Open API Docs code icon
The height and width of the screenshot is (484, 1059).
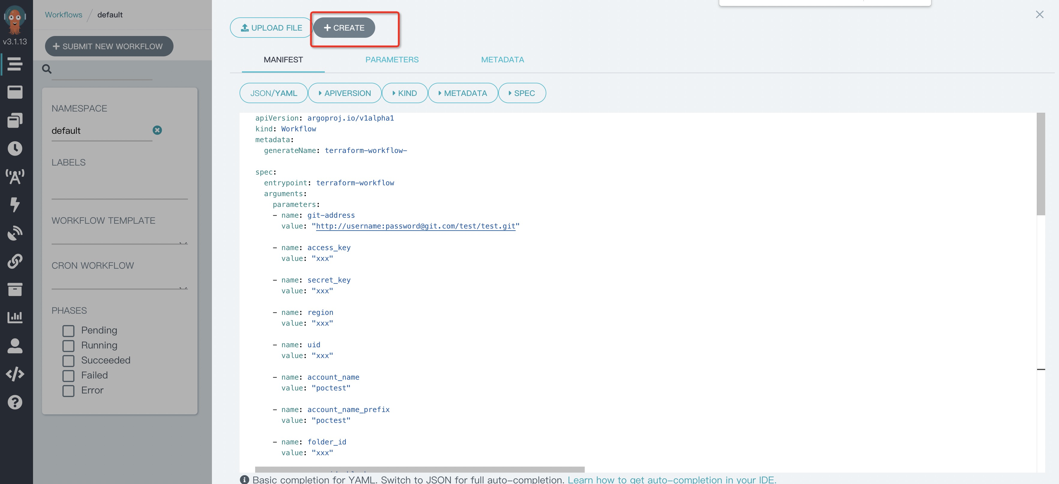click(15, 374)
